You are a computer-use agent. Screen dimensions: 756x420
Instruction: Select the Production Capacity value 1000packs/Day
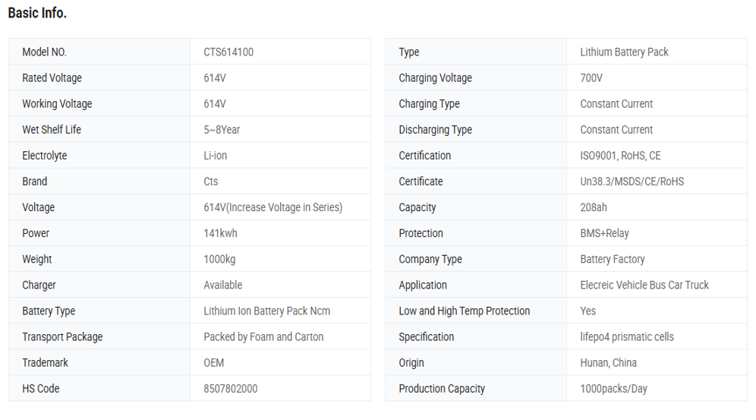(613, 388)
